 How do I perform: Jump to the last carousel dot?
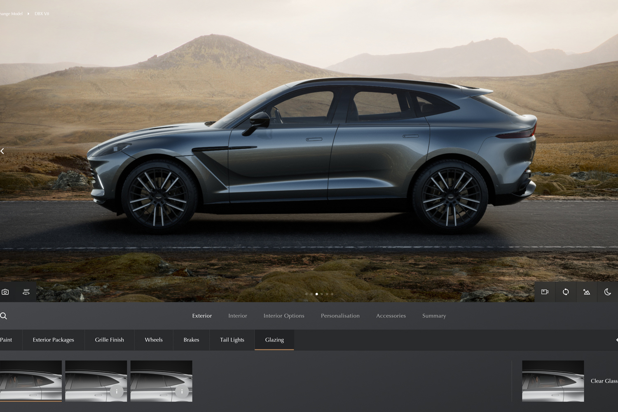(x=332, y=294)
